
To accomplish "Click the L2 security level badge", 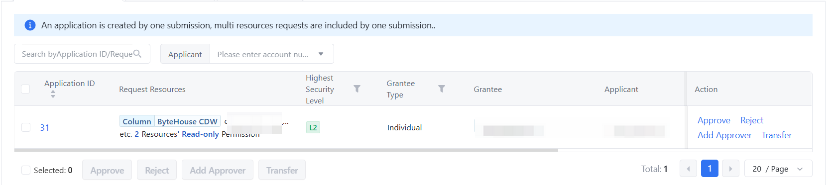I will 313,127.
